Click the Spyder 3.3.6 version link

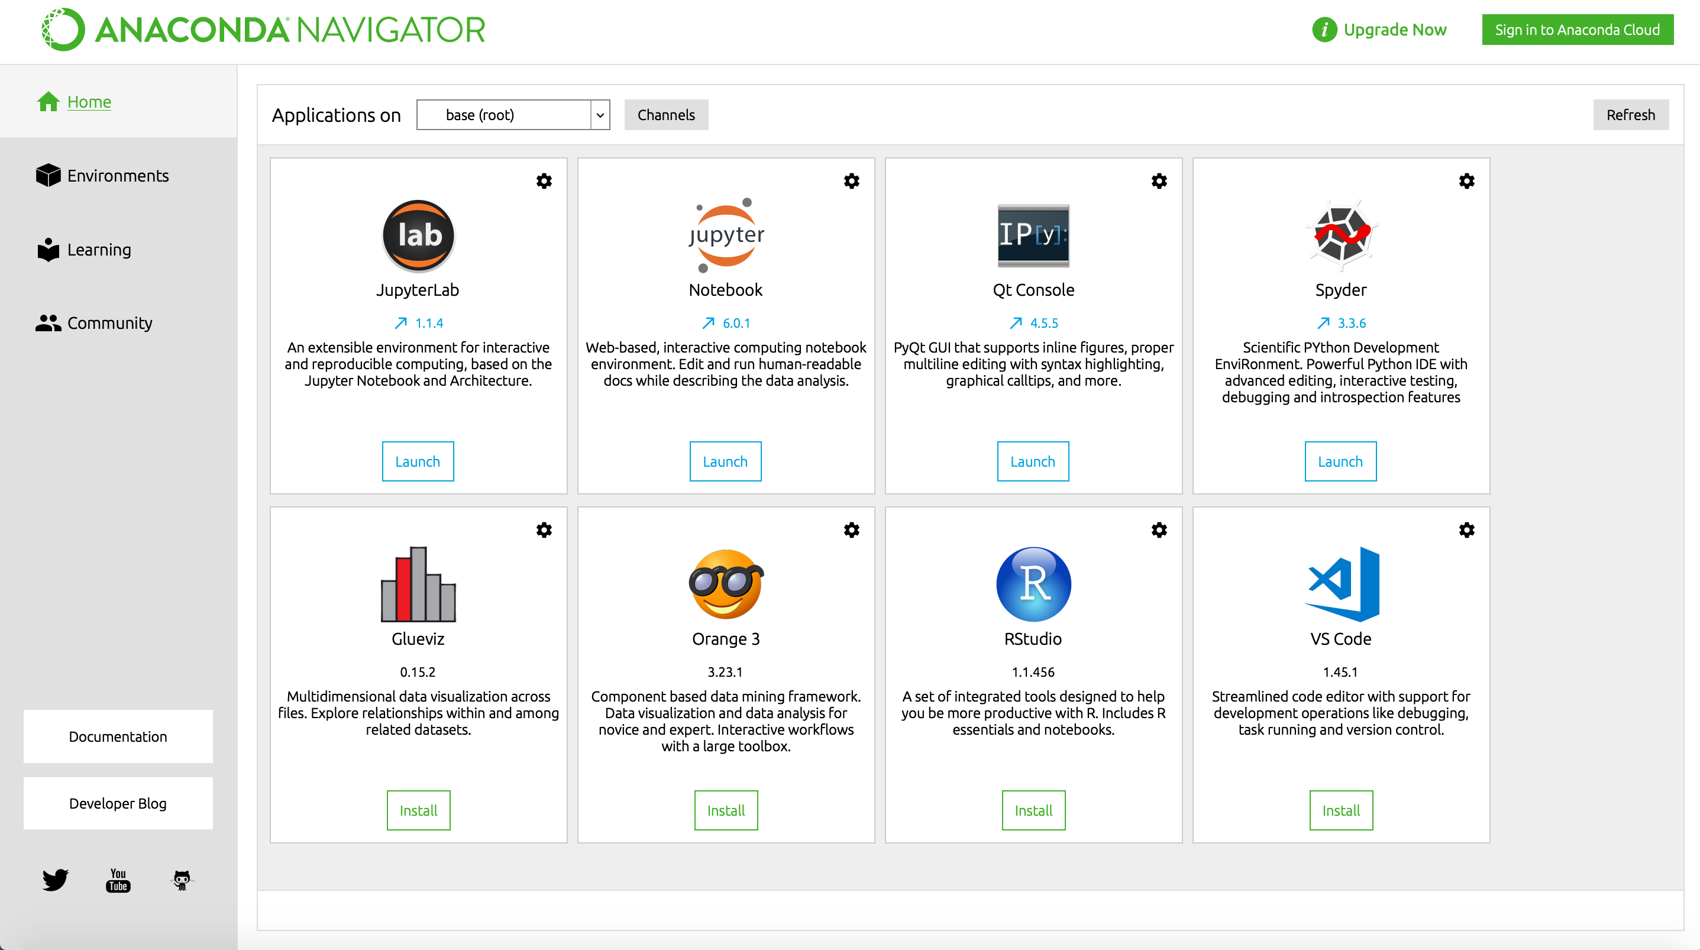[1350, 323]
